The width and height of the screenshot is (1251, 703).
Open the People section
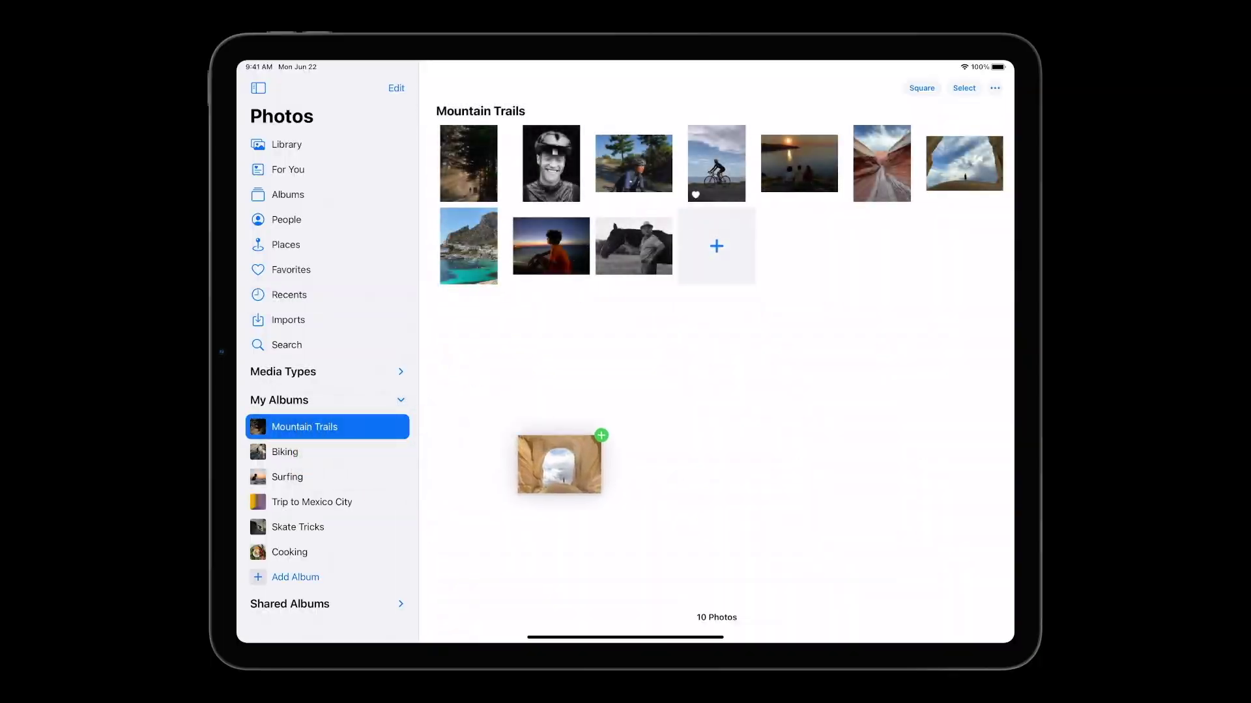pos(286,219)
